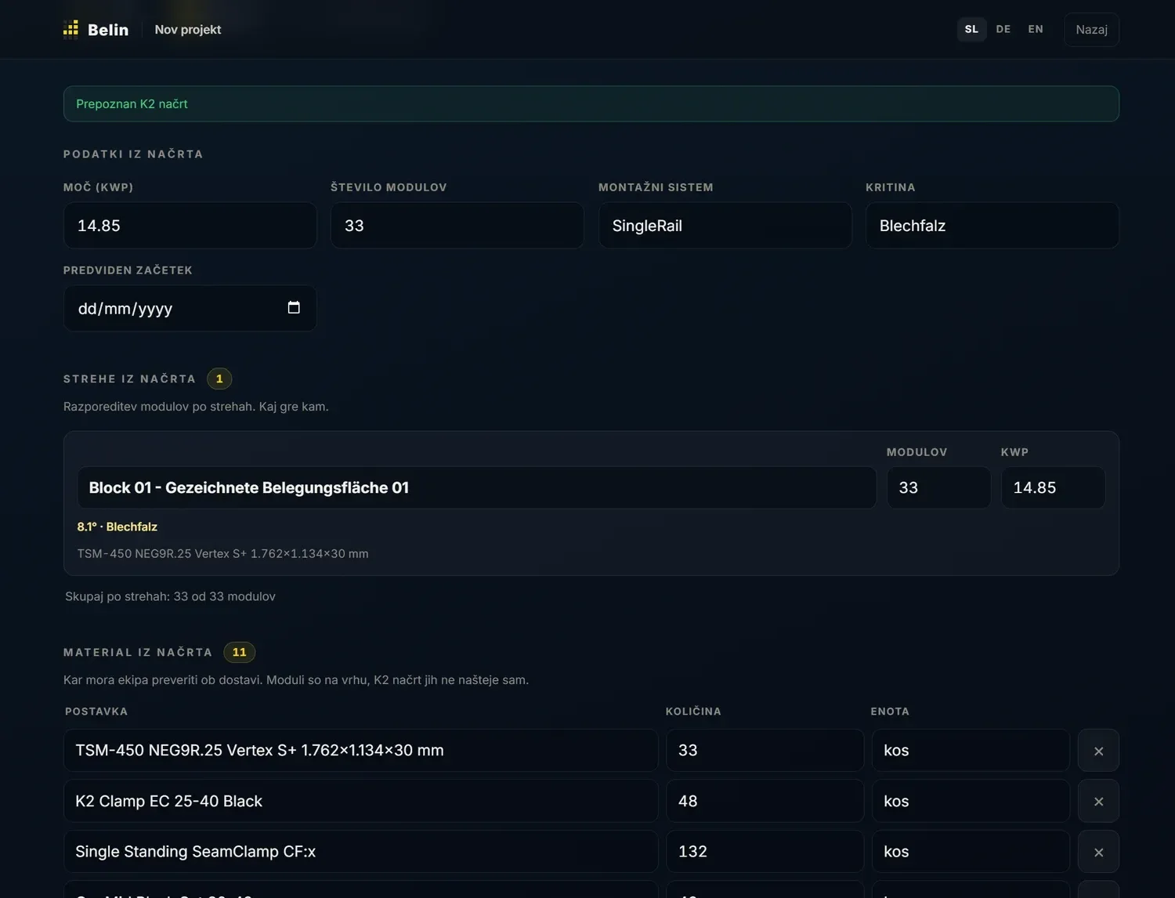Viewport: 1175px width, 898px height.
Task: Click the dd/mm/yyyy date input
Action: (x=190, y=308)
